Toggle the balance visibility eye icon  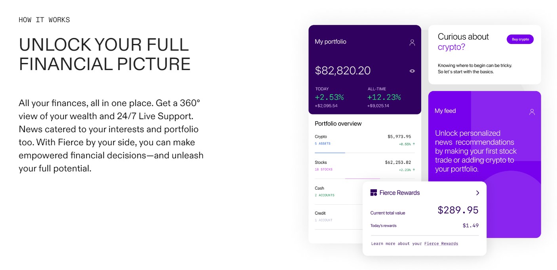[412, 71]
